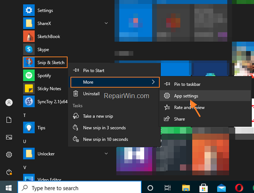
Task: Select Pin to Start in context menu
Action: pyautogui.click(x=114, y=71)
